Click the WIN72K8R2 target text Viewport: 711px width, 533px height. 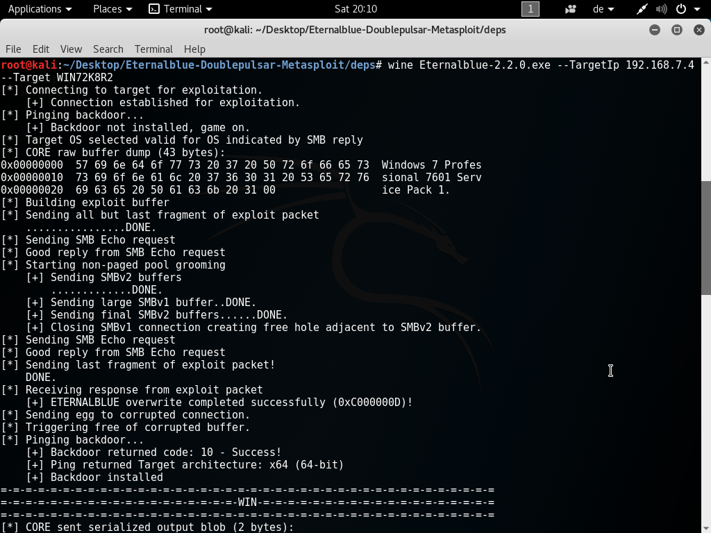click(85, 78)
